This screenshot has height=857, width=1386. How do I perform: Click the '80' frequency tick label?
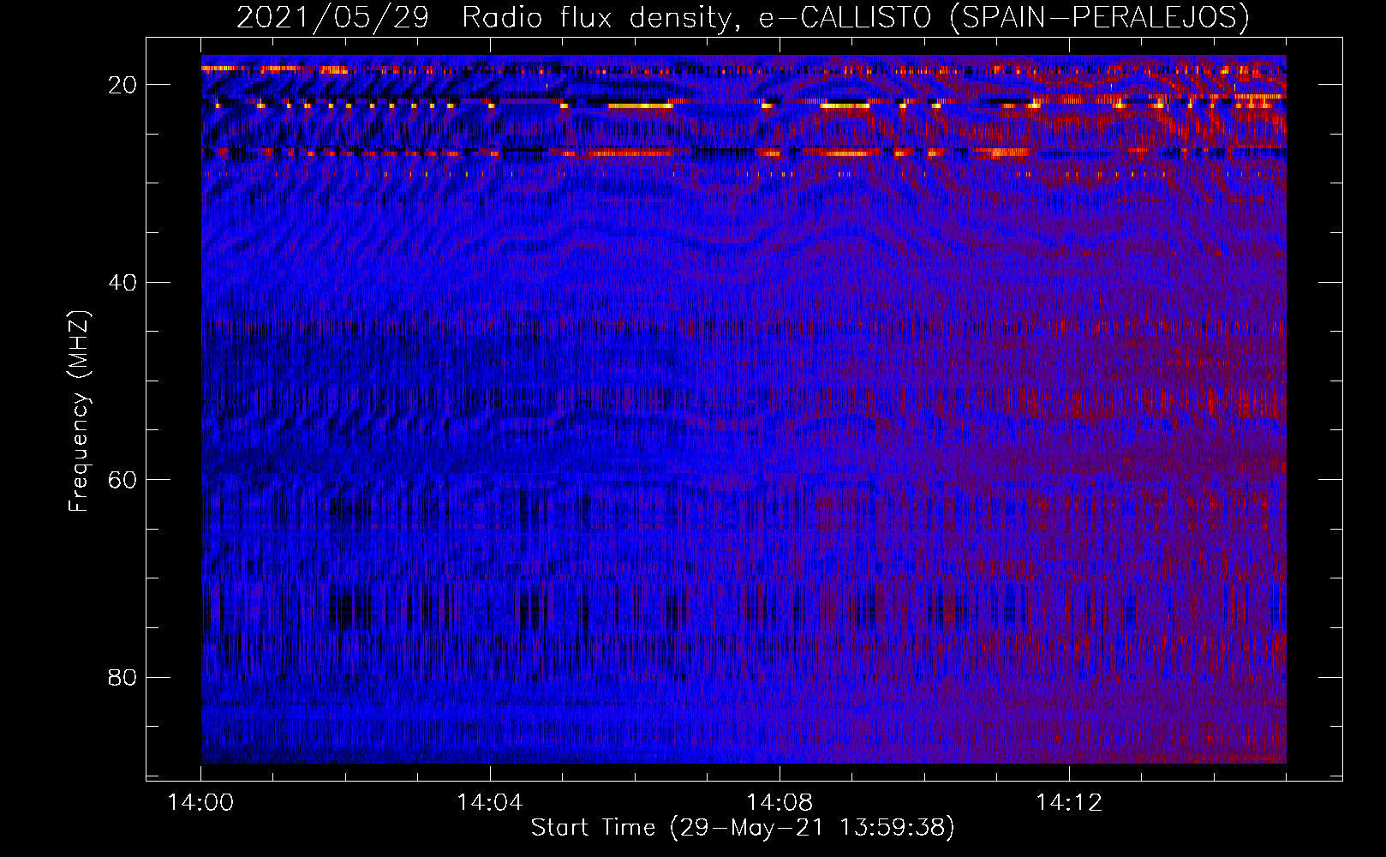122,678
